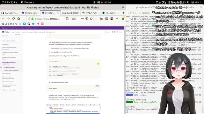Open Preparing a site to go live

click(x=9, y=90)
